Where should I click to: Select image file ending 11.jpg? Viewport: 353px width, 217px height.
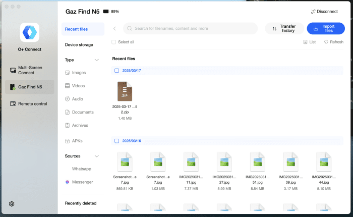191,162
